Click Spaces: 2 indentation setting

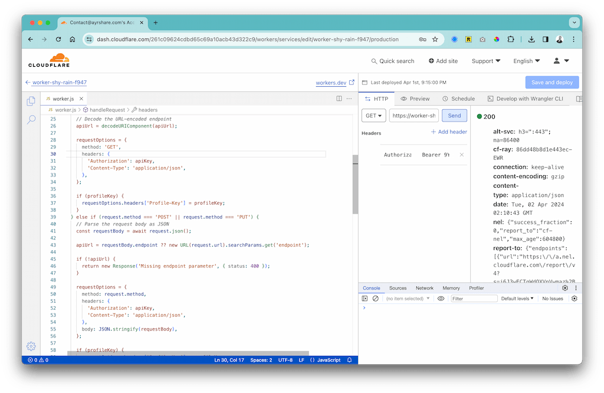click(x=261, y=360)
